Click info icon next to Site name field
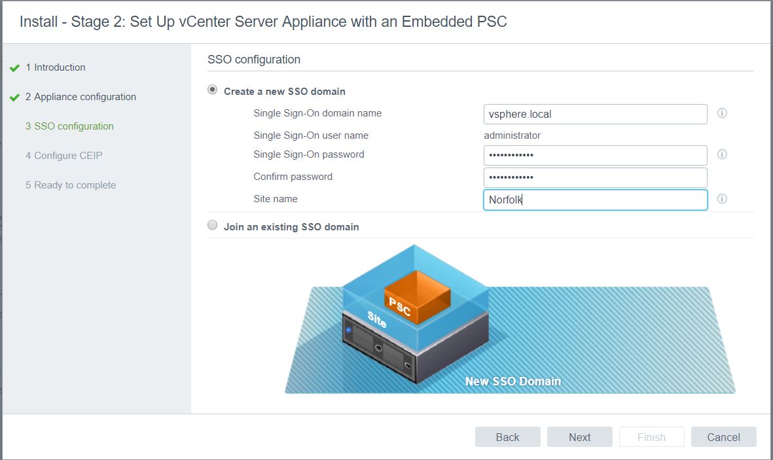This screenshot has width=773, height=460. point(722,199)
